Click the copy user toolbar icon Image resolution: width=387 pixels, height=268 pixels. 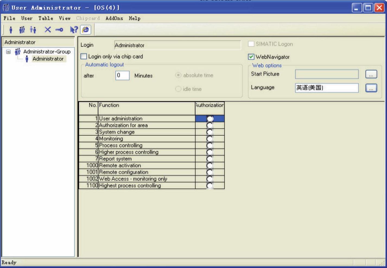coord(33,30)
